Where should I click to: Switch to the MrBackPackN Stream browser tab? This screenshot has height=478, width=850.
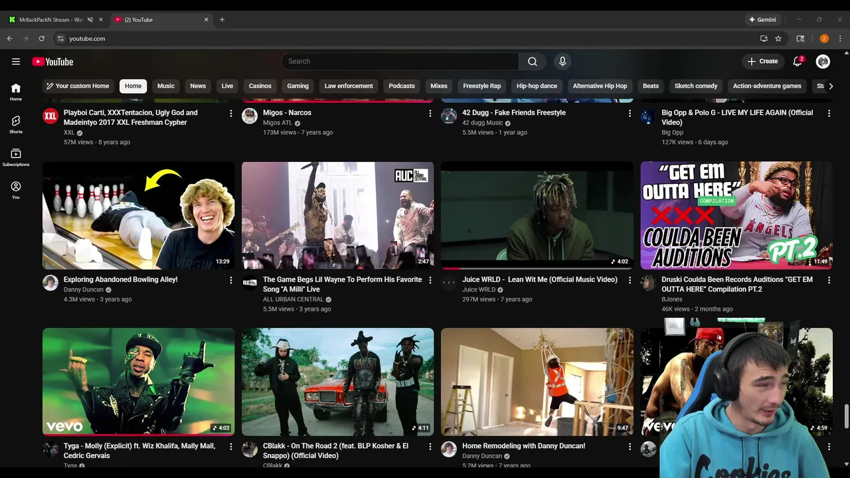click(x=50, y=20)
